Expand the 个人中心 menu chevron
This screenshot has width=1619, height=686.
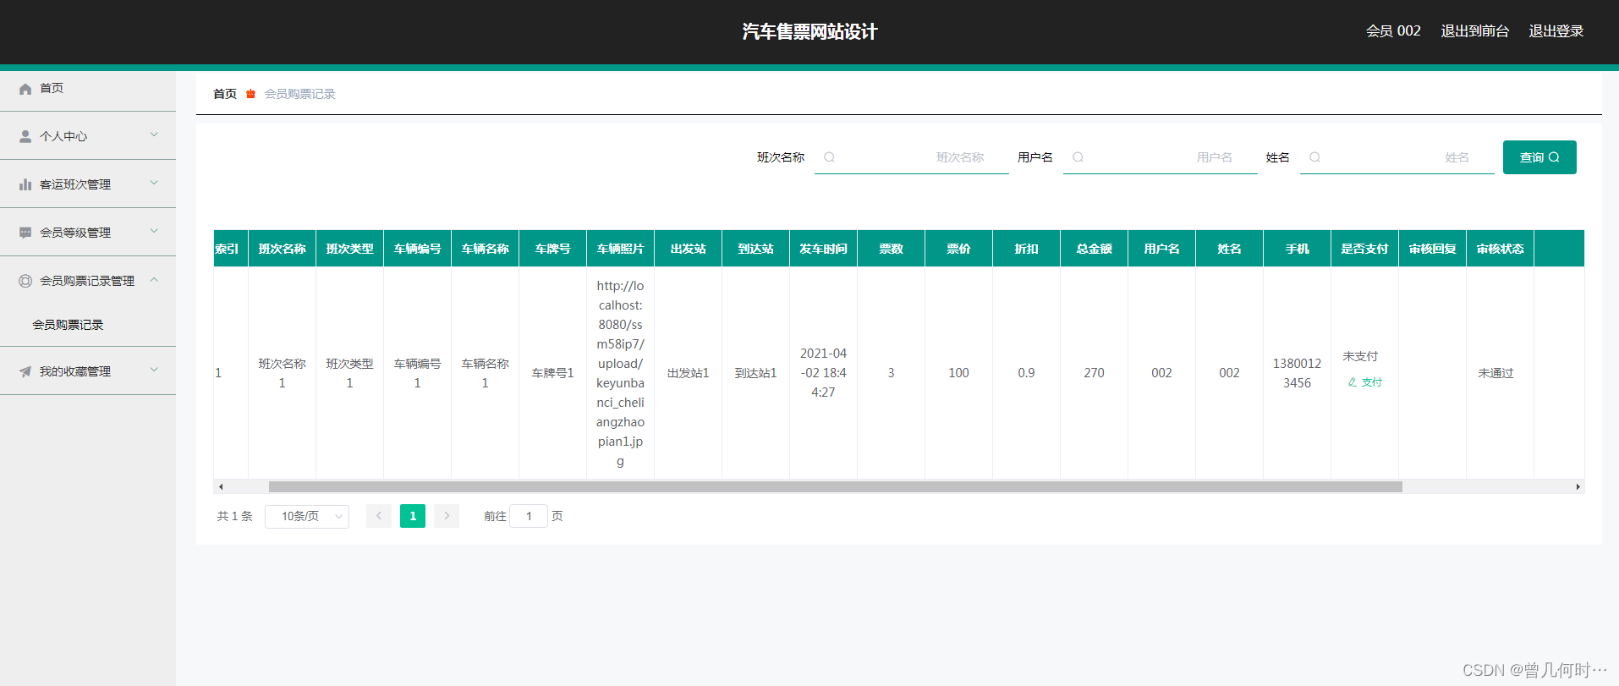coord(154,134)
